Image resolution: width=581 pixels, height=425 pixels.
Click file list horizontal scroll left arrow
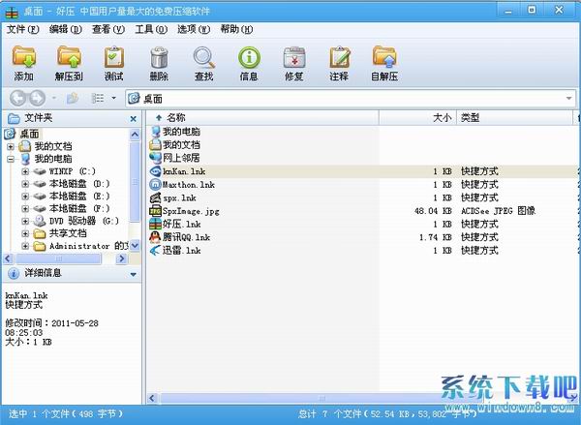coord(152,398)
